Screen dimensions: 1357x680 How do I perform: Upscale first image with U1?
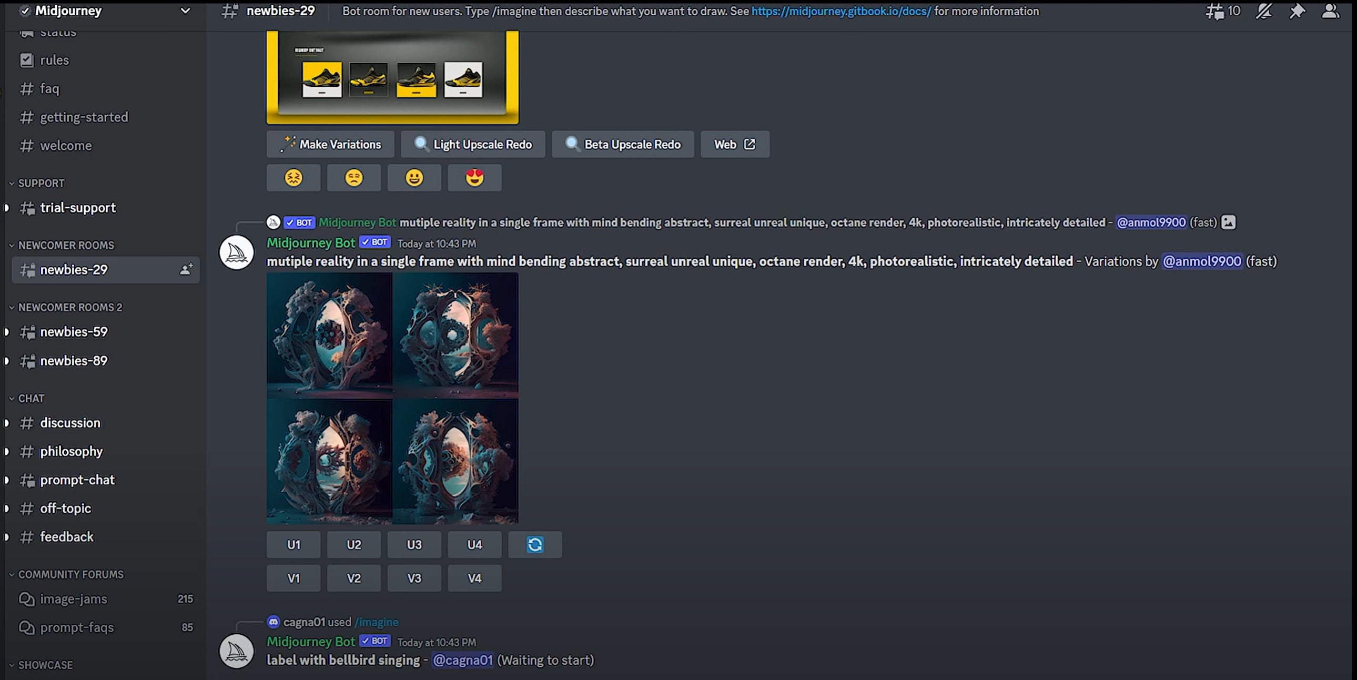tap(293, 545)
